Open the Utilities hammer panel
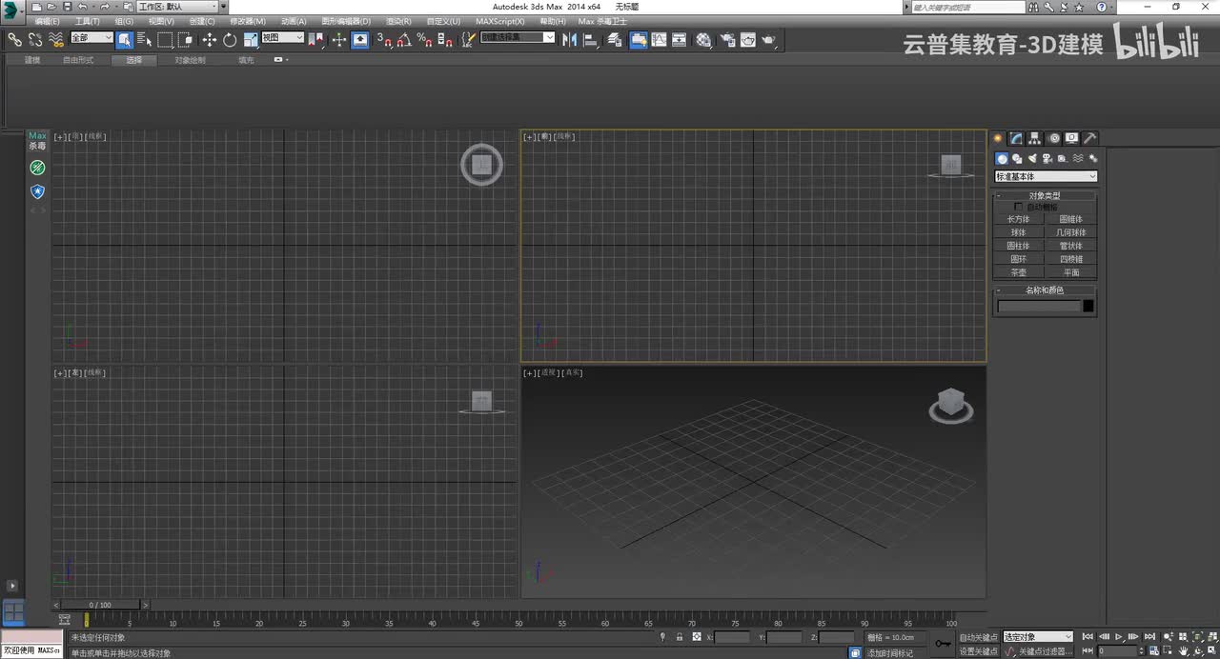Screen dimensions: 1220x659 coord(1090,138)
